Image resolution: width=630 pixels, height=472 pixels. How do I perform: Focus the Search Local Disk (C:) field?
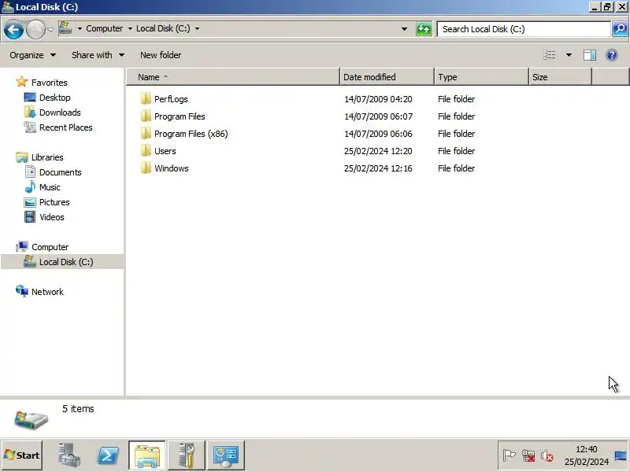coord(524,29)
